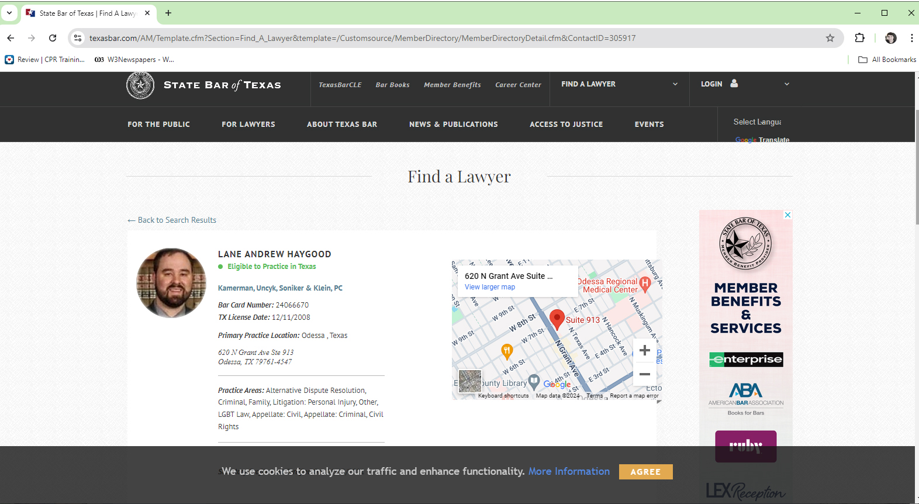
Task: Go back to search results
Action: (x=172, y=220)
